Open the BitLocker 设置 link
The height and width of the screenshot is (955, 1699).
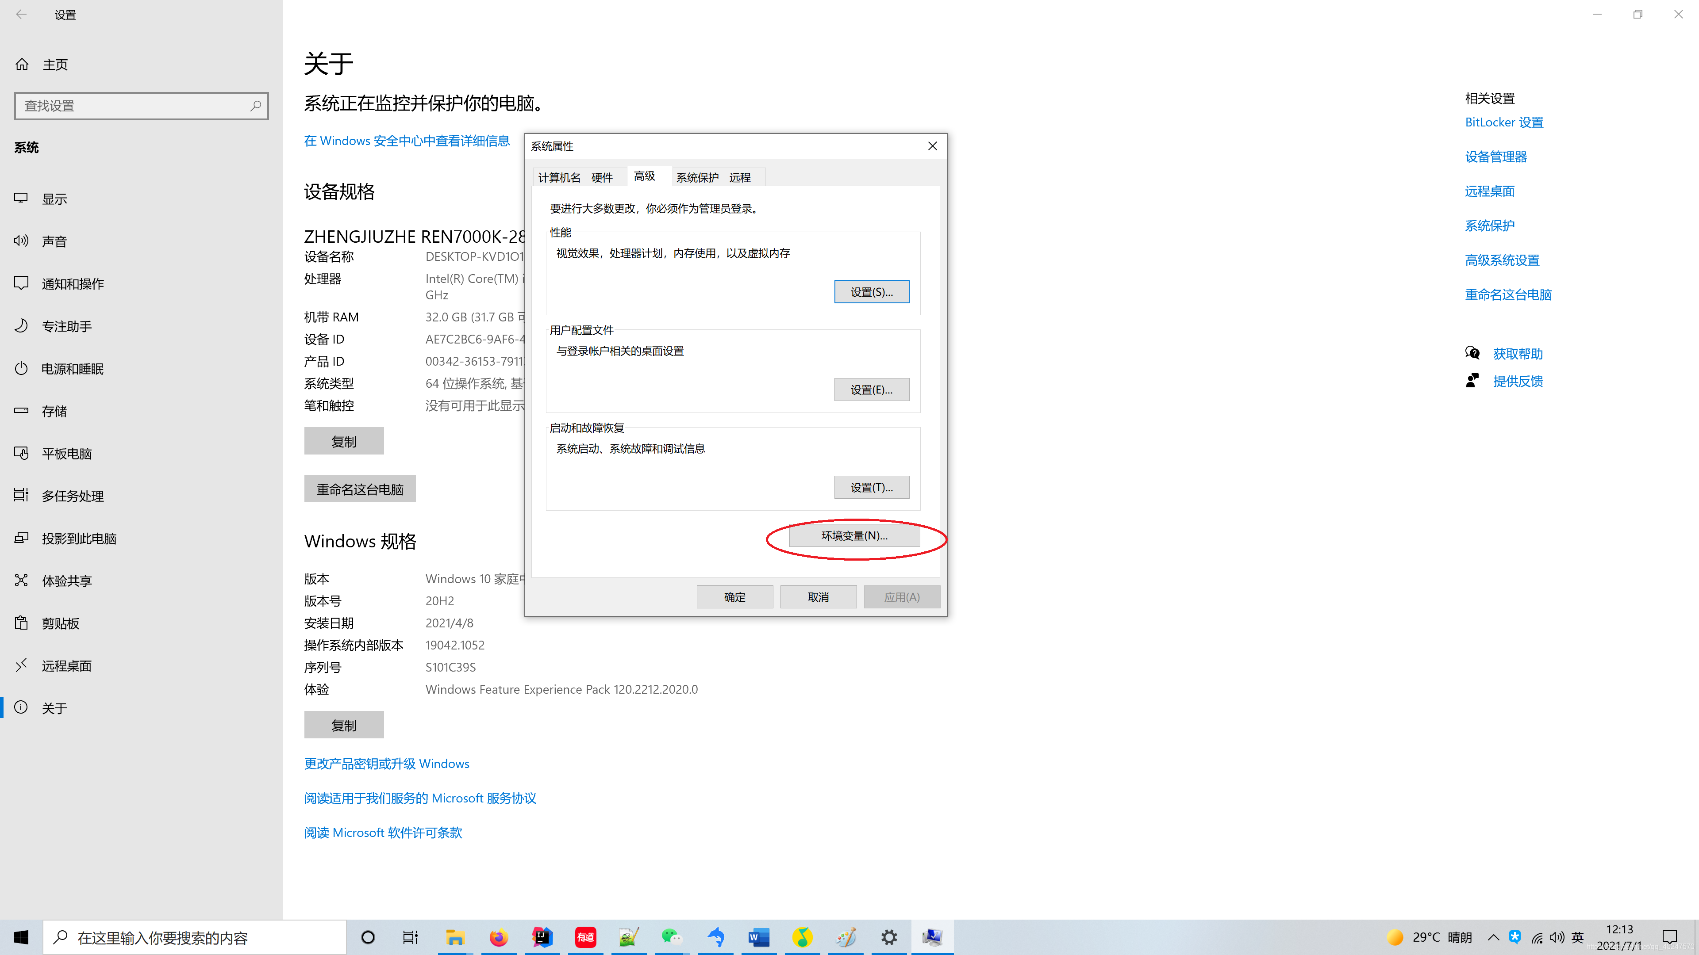click(1504, 122)
